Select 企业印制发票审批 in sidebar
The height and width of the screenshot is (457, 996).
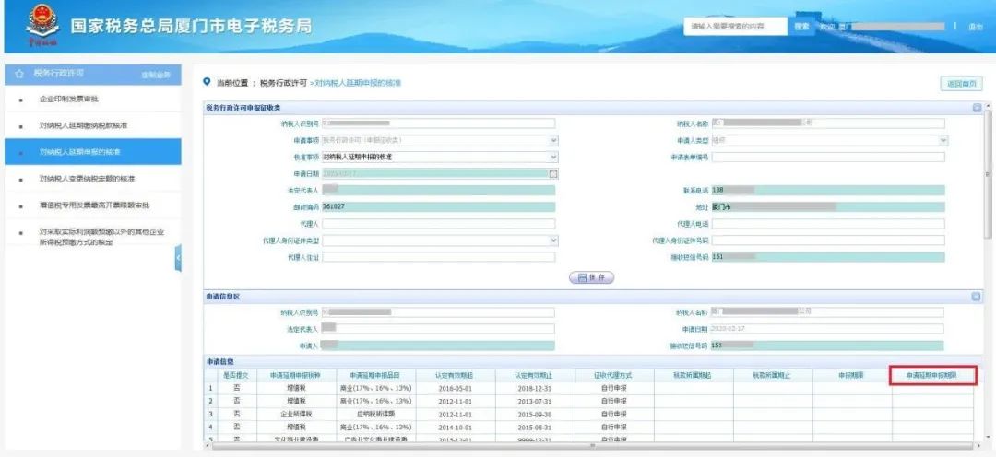69,99
